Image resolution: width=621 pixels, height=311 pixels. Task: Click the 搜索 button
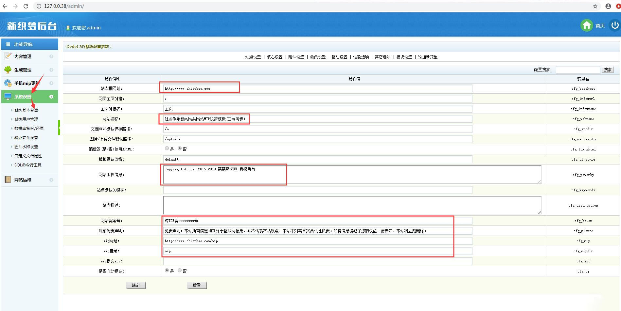click(x=608, y=70)
